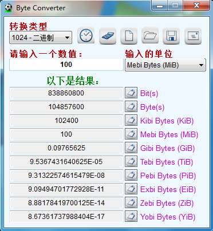Viewport: 213px width, 231px height.
Task: Open the 1024 - 二进制 conversion type dropdown
Action: coord(41,38)
